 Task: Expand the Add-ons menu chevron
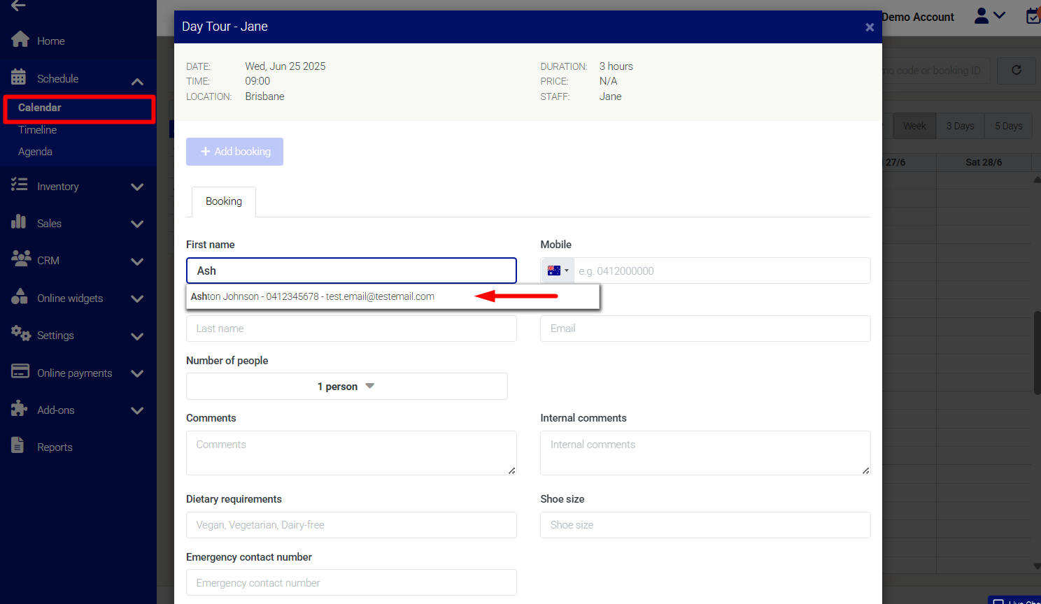137,410
